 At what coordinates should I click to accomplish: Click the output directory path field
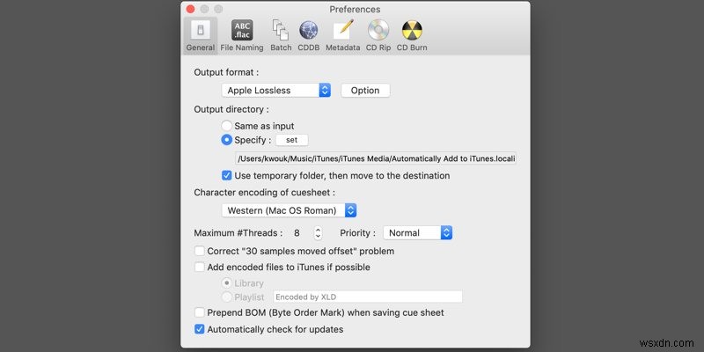pos(376,158)
